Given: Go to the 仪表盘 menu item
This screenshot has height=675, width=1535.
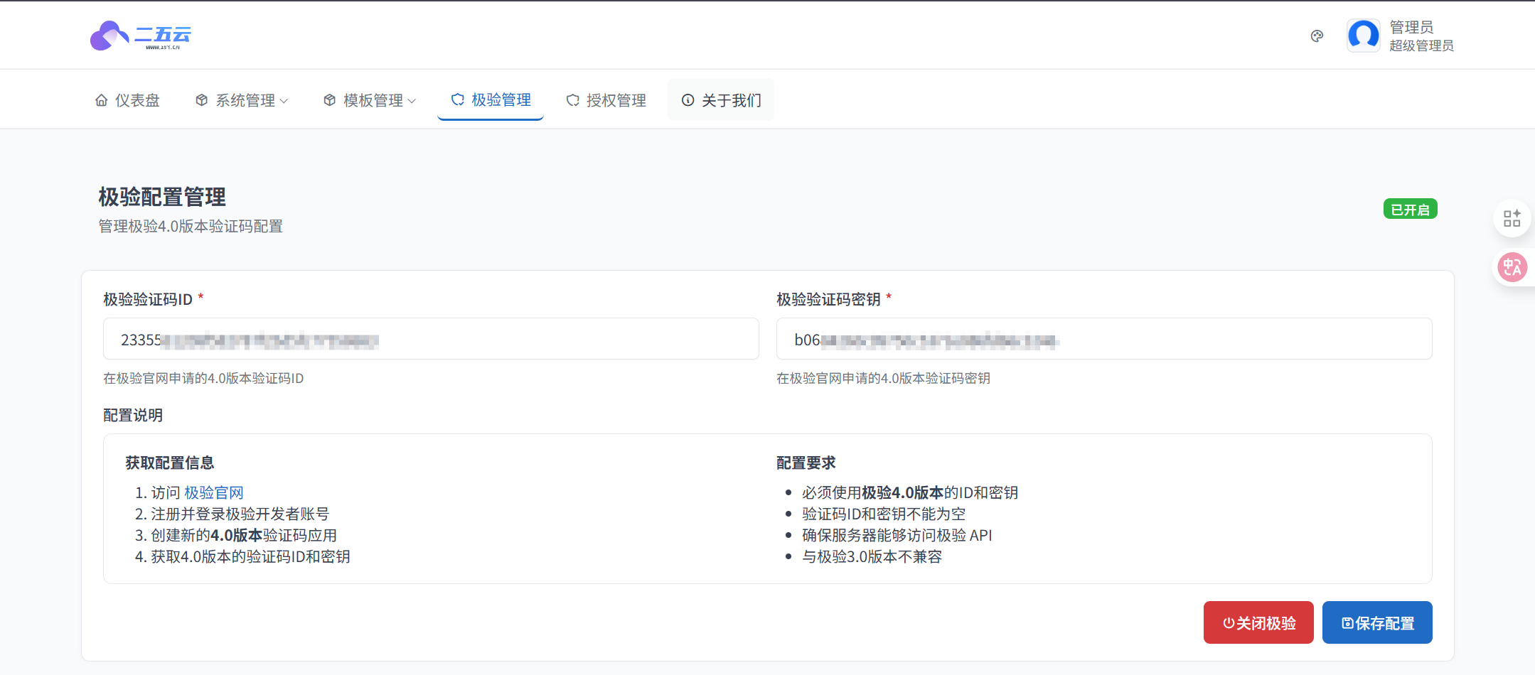Looking at the screenshot, I should pyautogui.click(x=137, y=100).
